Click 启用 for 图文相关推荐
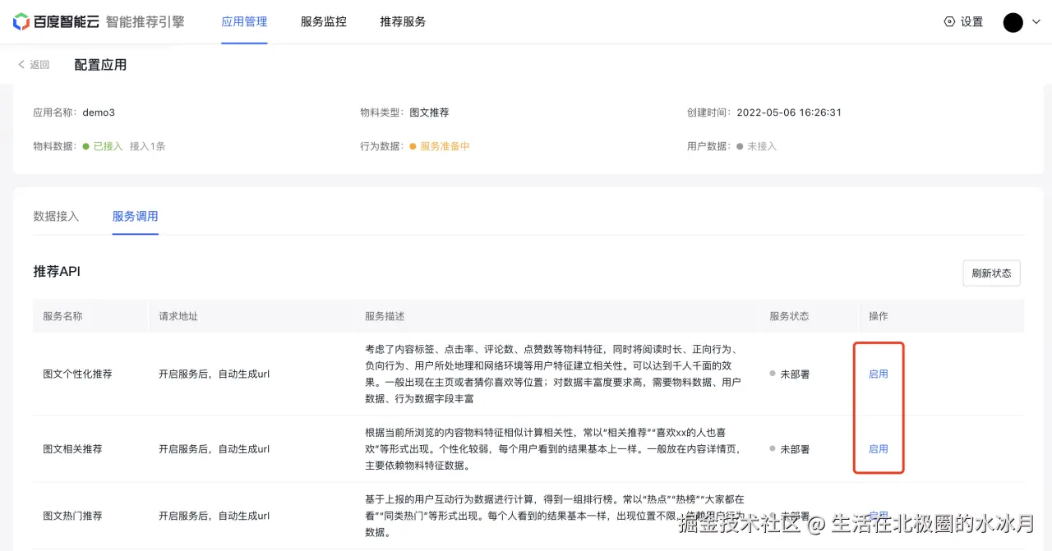This screenshot has width=1052, height=551. tap(879, 449)
